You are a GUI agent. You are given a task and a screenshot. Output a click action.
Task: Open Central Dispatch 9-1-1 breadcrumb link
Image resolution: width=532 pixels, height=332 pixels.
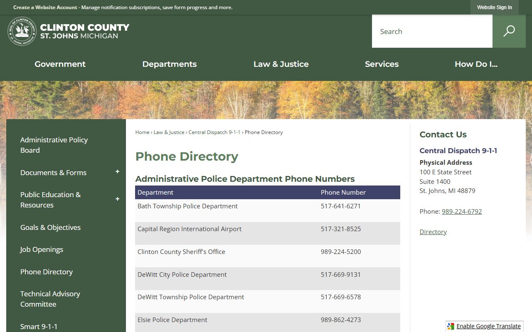pos(214,132)
